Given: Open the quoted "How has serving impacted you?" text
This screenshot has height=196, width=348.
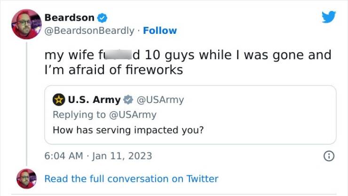Looking at the screenshot, I should pos(128,130).
